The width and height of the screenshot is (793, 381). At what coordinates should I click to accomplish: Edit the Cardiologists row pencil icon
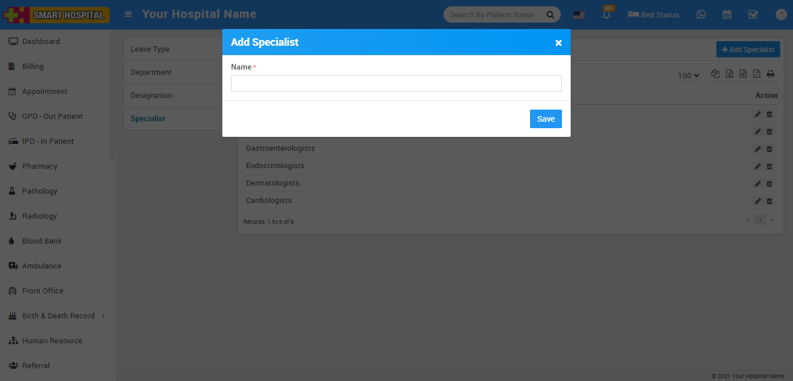click(x=758, y=201)
